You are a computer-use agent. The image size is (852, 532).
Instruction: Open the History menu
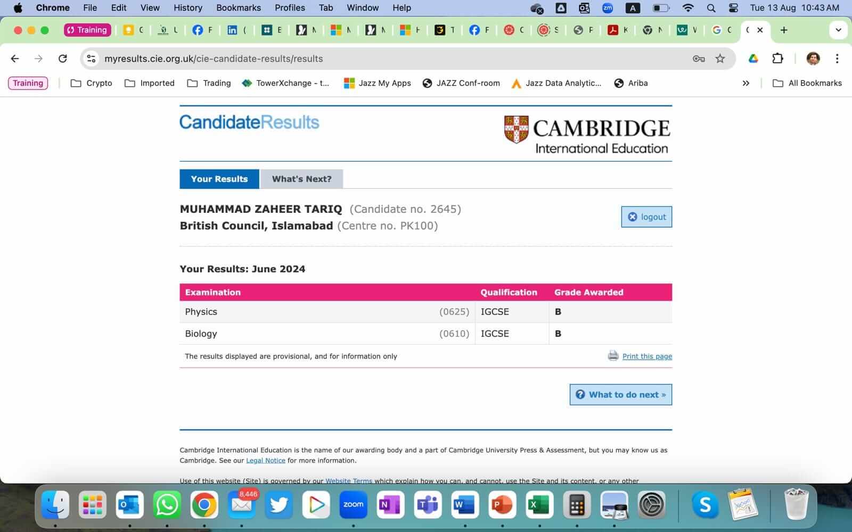pyautogui.click(x=187, y=7)
